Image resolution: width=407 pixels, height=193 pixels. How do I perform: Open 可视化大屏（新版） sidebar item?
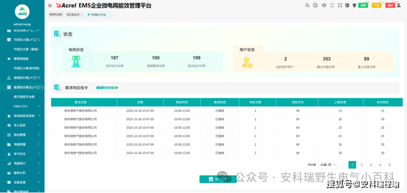[22, 49]
